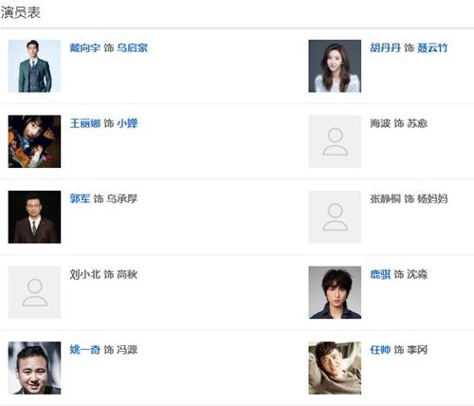Open character link 聂云竹
This screenshot has height=406, width=474.
tap(432, 48)
